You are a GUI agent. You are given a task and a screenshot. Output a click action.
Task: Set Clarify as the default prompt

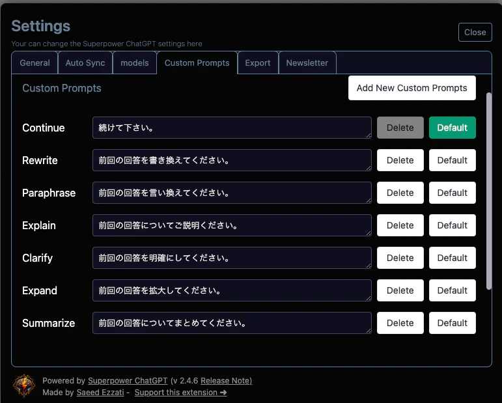[453, 258]
